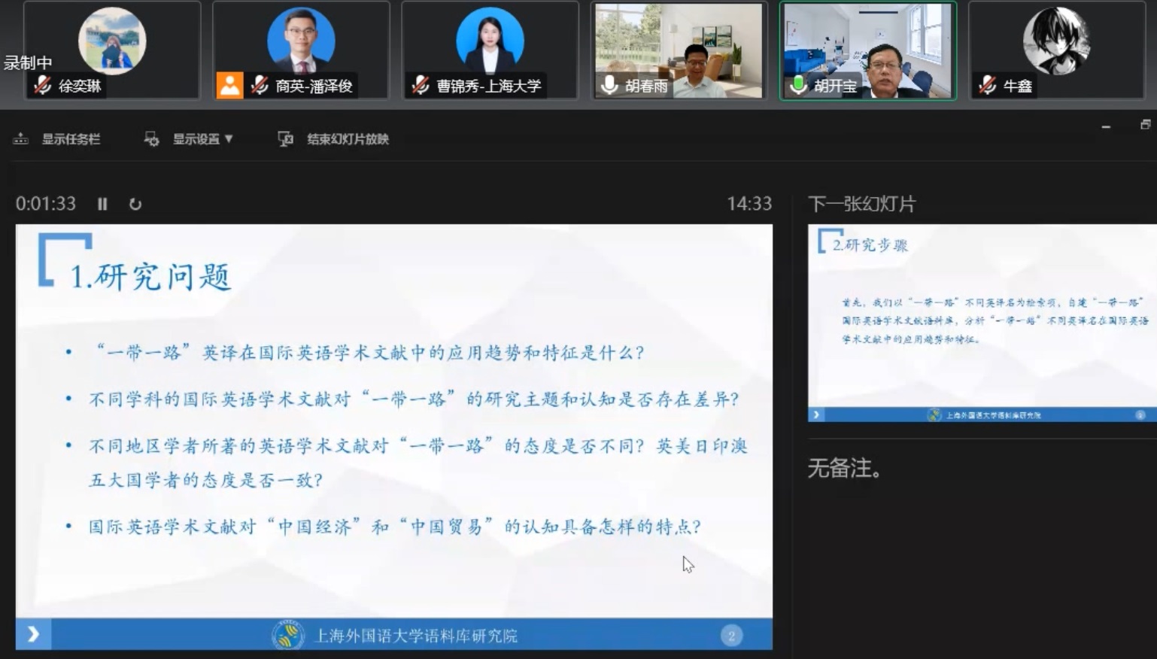Click the 显示任务栏 taskbar icon
Viewport: 1157px width, 659px height.
click(21, 139)
